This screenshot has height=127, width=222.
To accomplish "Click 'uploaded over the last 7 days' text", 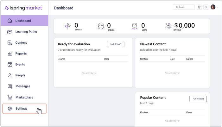I will point(158,50).
